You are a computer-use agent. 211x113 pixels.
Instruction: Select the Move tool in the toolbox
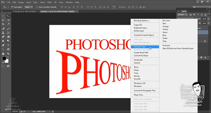point(8,16)
